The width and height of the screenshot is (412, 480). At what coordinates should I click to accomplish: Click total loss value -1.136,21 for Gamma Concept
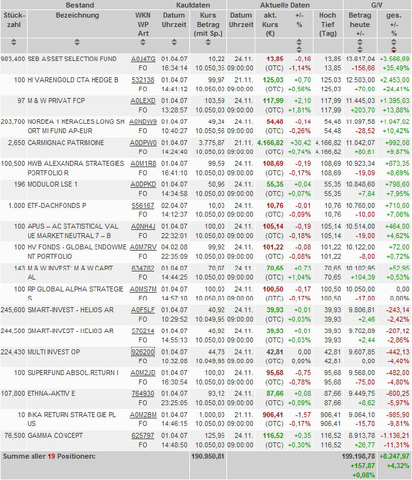pos(394,435)
